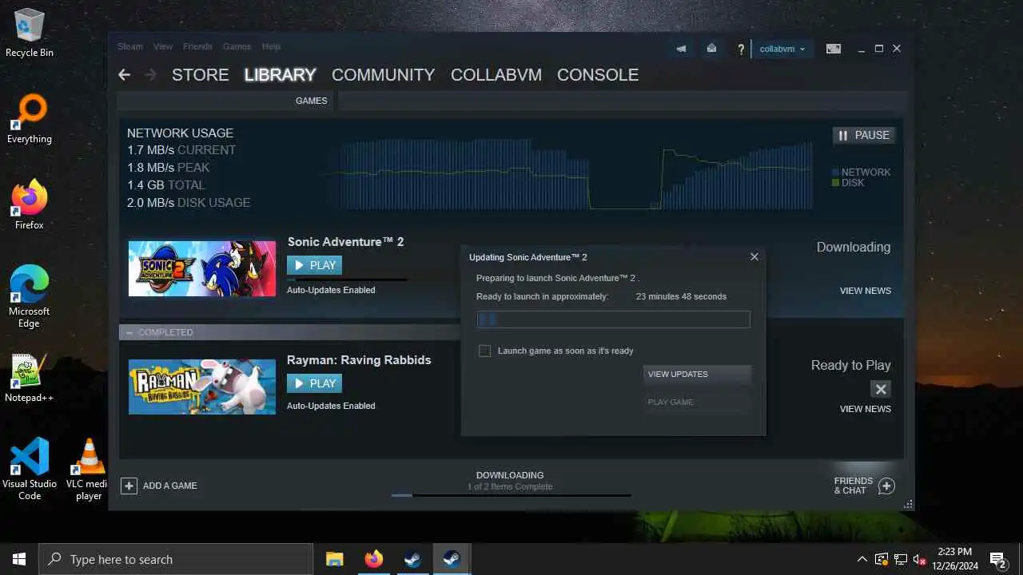Go to the STORE tab
Screen dimensions: 1023x575
[x=200, y=75]
